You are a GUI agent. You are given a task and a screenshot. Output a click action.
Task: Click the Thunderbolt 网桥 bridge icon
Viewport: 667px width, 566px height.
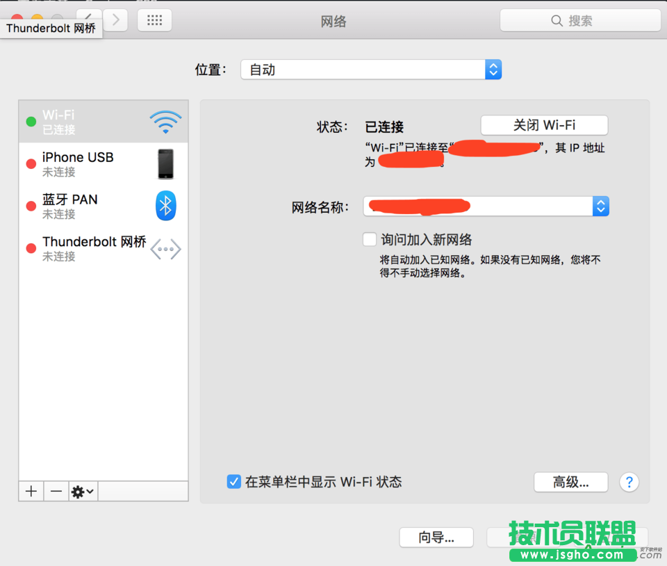tap(165, 248)
